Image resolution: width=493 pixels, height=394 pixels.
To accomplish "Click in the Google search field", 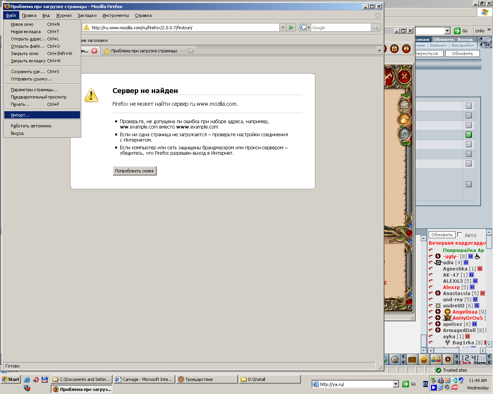I will [340, 27].
